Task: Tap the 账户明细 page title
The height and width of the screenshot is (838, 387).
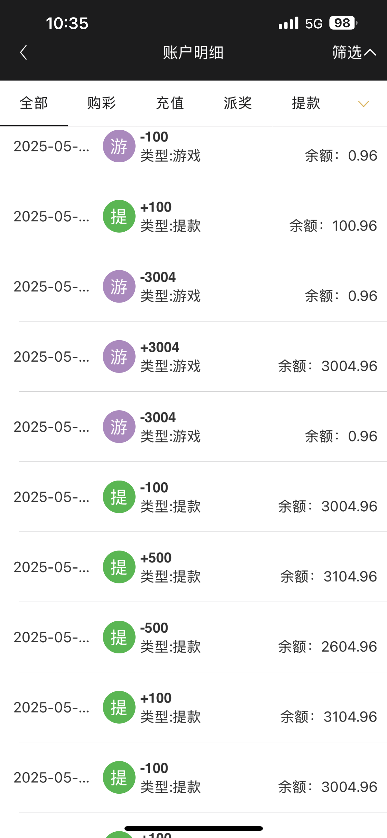Action: [x=193, y=52]
